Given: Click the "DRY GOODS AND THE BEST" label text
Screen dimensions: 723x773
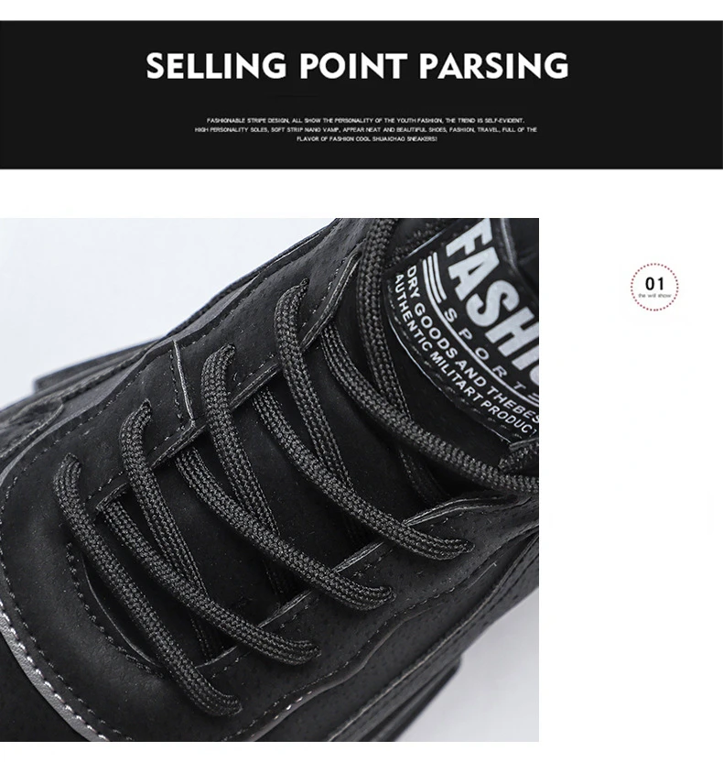Looking at the screenshot, I should 470,345.
